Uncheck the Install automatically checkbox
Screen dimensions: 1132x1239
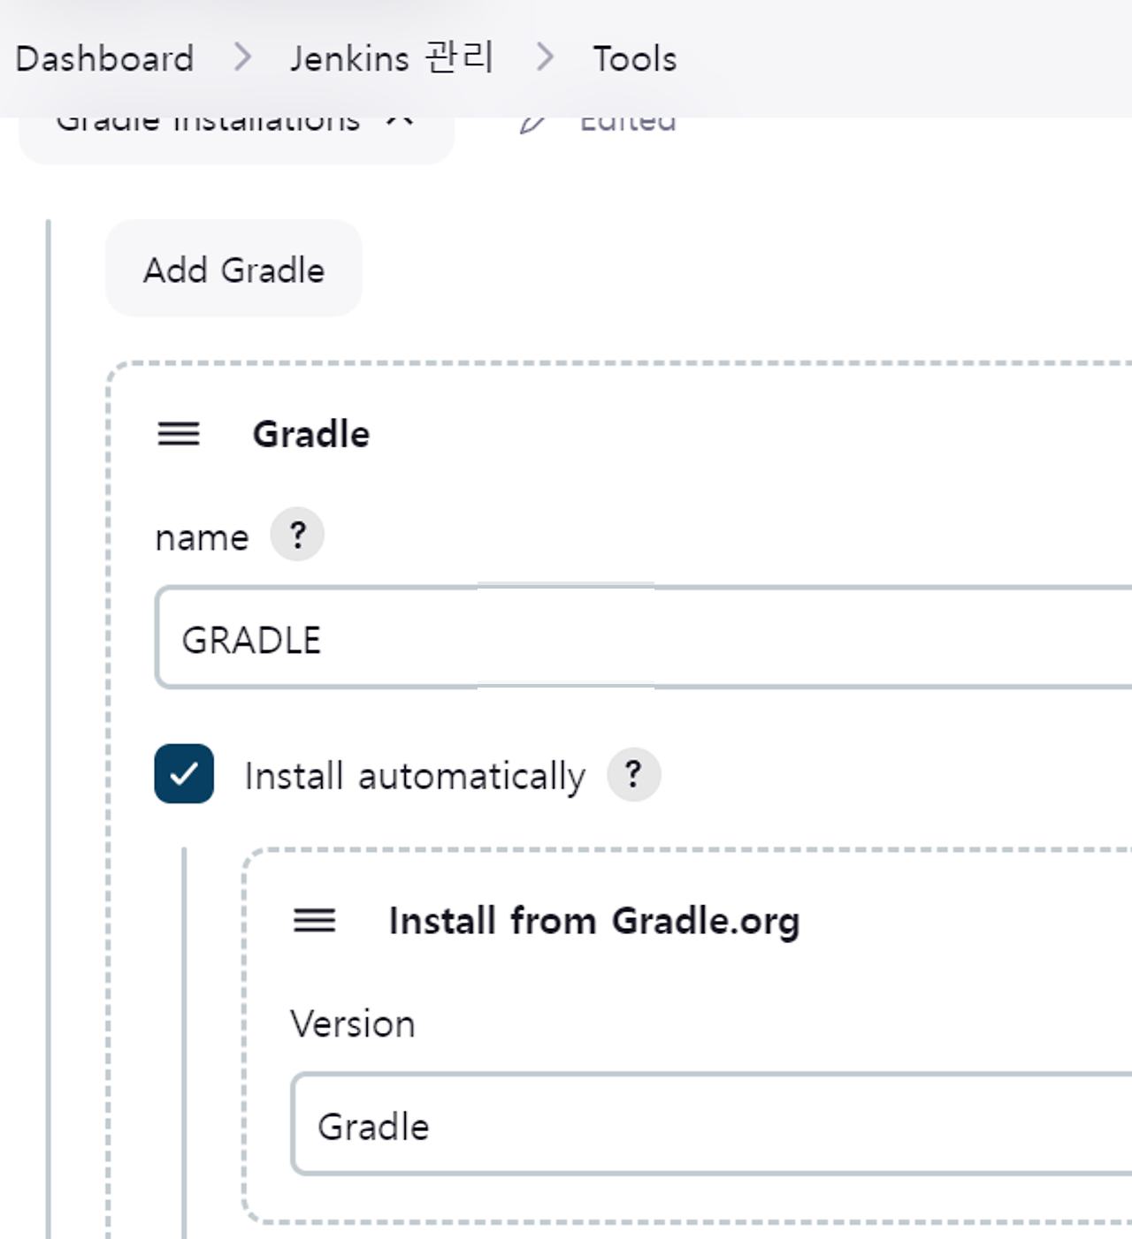184,774
